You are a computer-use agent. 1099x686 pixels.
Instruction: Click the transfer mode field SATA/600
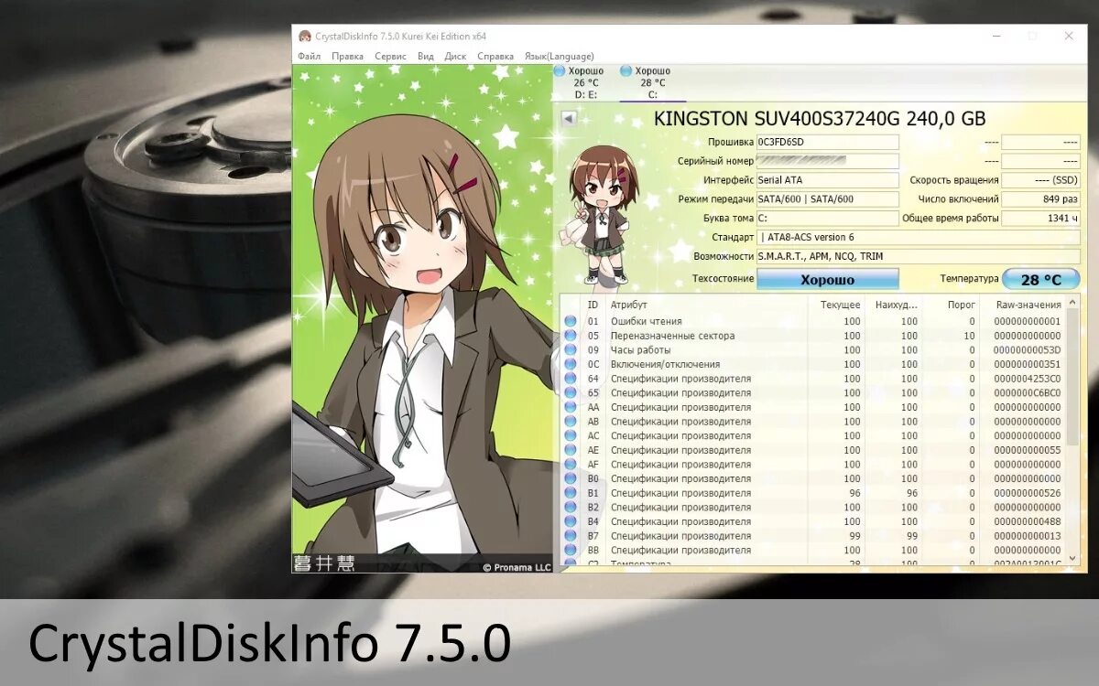click(x=828, y=199)
